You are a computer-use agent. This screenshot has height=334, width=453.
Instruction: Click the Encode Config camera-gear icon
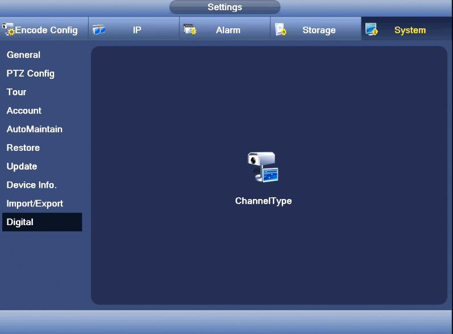click(x=8, y=29)
